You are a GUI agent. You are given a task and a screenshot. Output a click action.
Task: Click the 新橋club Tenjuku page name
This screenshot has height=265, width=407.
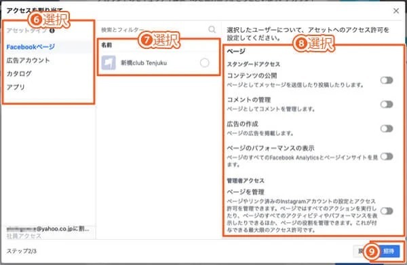[x=144, y=63]
